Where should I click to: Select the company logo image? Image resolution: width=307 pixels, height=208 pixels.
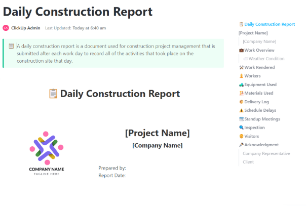pos(47,153)
